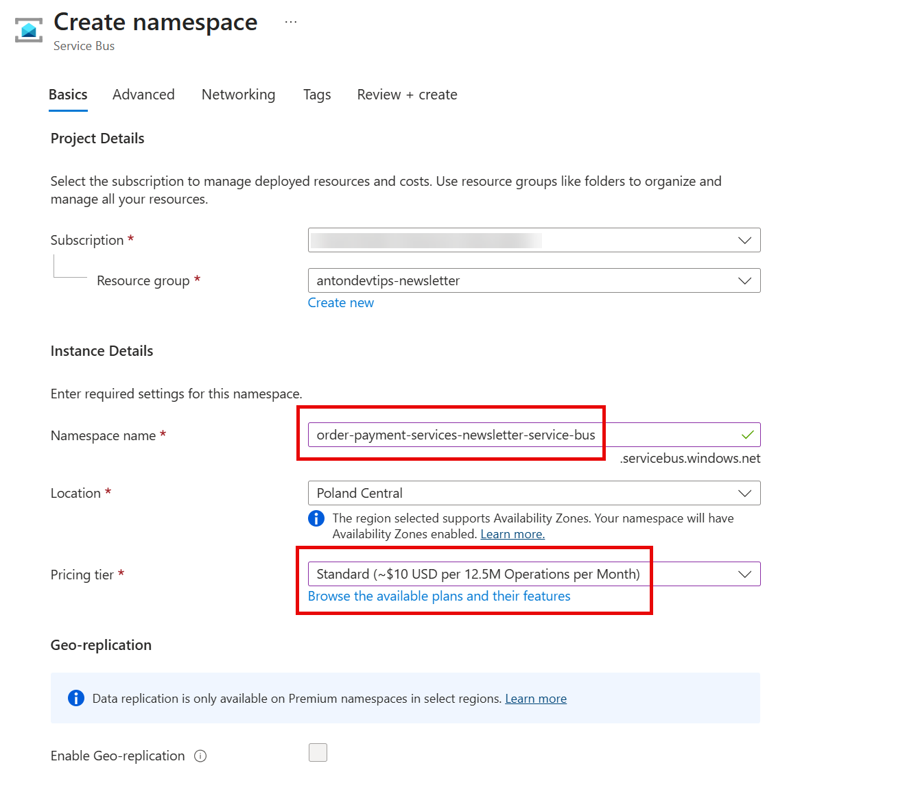Open the Subscription dropdown
The height and width of the screenshot is (807, 907).
[x=744, y=240]
